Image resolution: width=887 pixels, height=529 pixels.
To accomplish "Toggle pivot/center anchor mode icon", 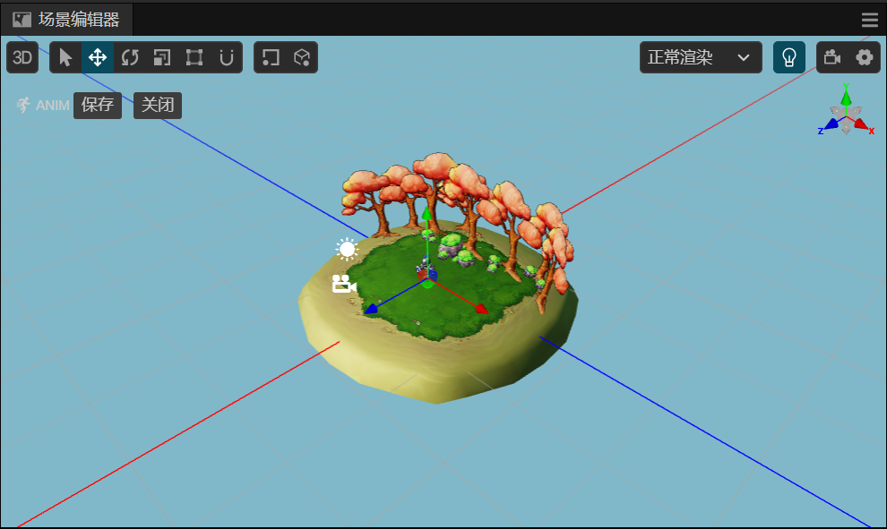I will tap(271, 57).
